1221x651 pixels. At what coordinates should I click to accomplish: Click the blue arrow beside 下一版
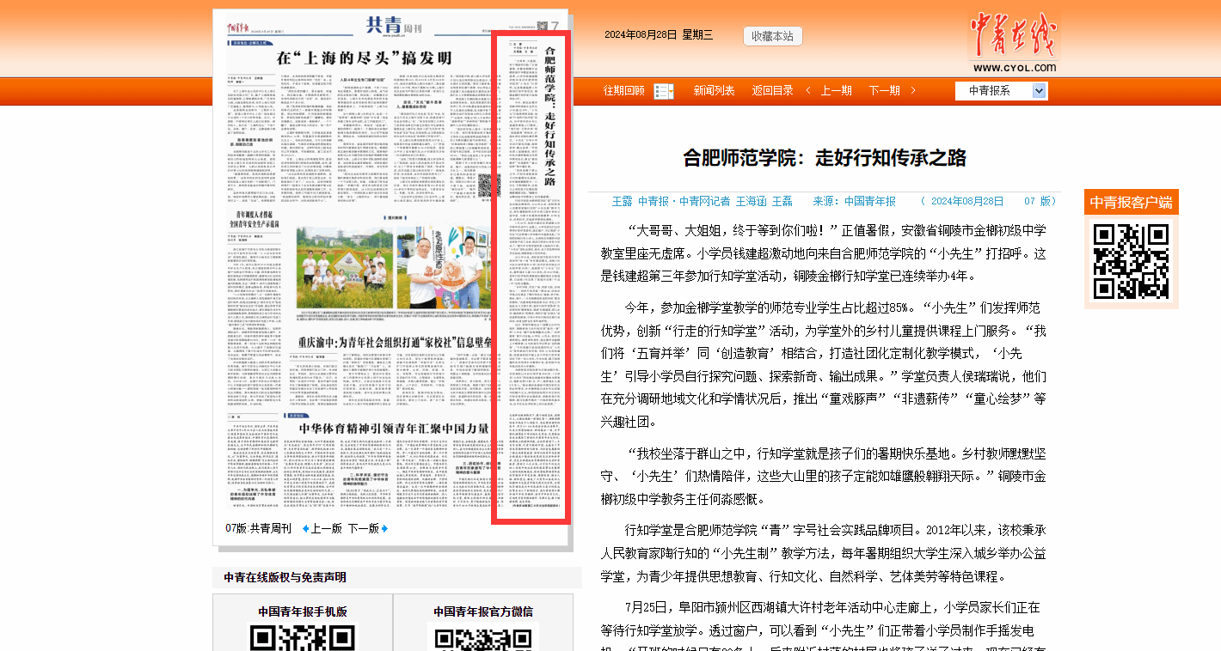click(384, 528)
